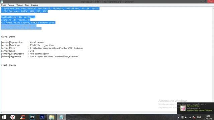Screen dimensions: 214x120
Task: Show hidden tray icons arrow
Action: pyautogui.click(x=178, y=117)
